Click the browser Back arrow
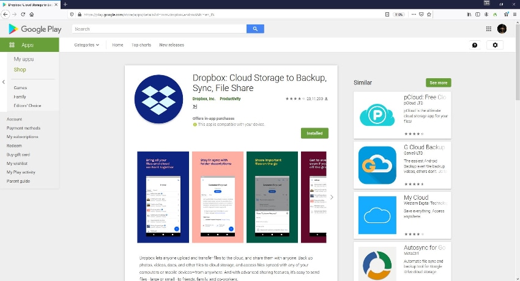 (x=6, y=14)
